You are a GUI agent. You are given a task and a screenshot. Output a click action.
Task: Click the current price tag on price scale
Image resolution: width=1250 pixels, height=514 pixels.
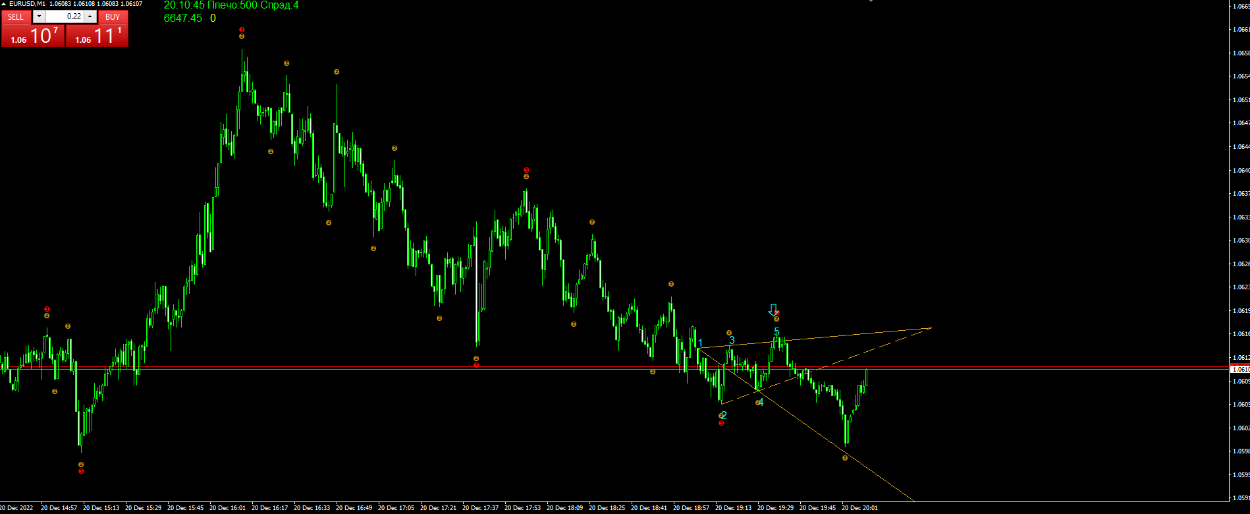pyautogui.click(x=1240, y=370)
